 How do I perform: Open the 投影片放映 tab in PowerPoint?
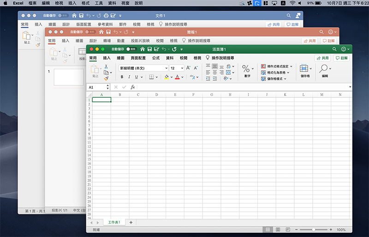tap(140, 41)
